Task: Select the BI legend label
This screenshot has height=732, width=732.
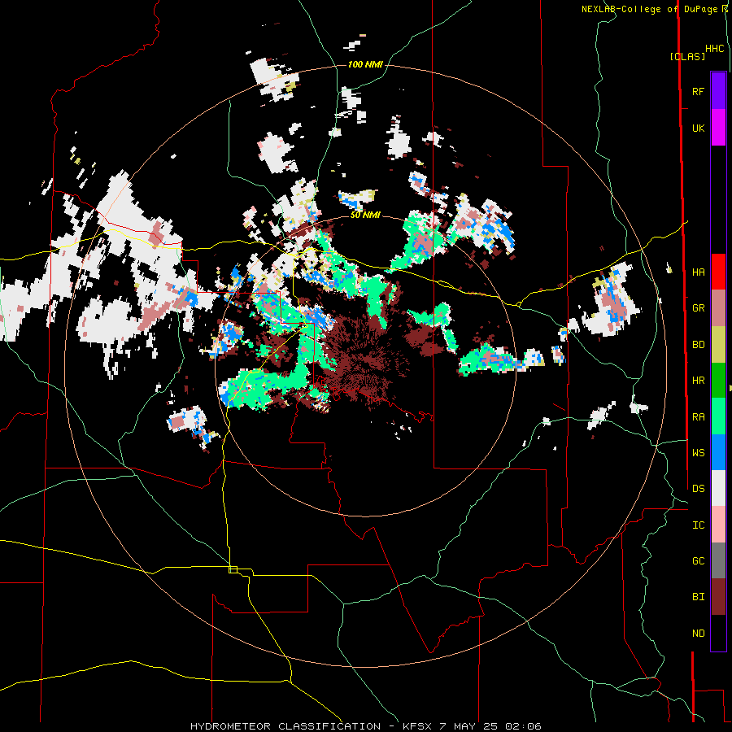Action: tap(698, 597)
